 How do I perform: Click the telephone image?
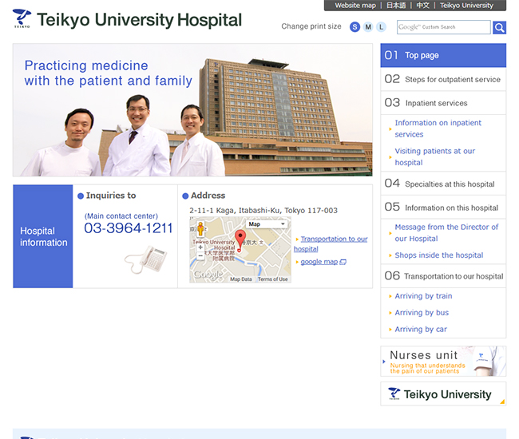[x=146, y=259]
